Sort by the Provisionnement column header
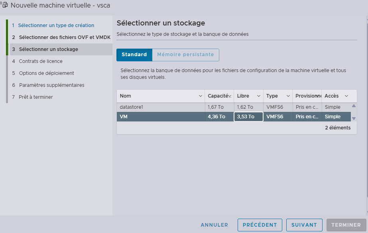This screenshot has width=368, height=233. tap(308, 96)
